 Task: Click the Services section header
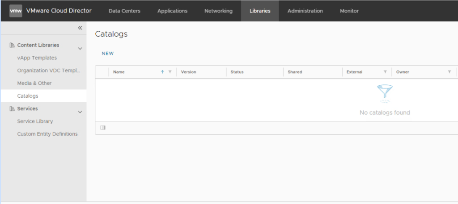pos(27,109)
